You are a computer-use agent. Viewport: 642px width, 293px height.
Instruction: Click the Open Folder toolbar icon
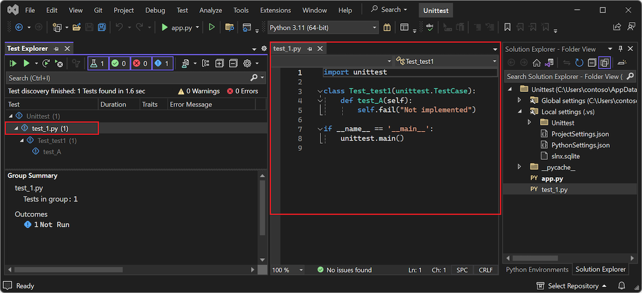pyautogui.click(x=77, y=27)
